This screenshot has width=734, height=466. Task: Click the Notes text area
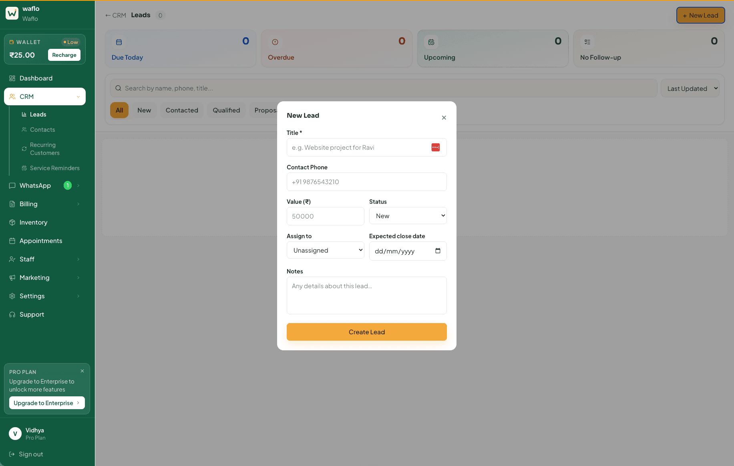point(367,295)
